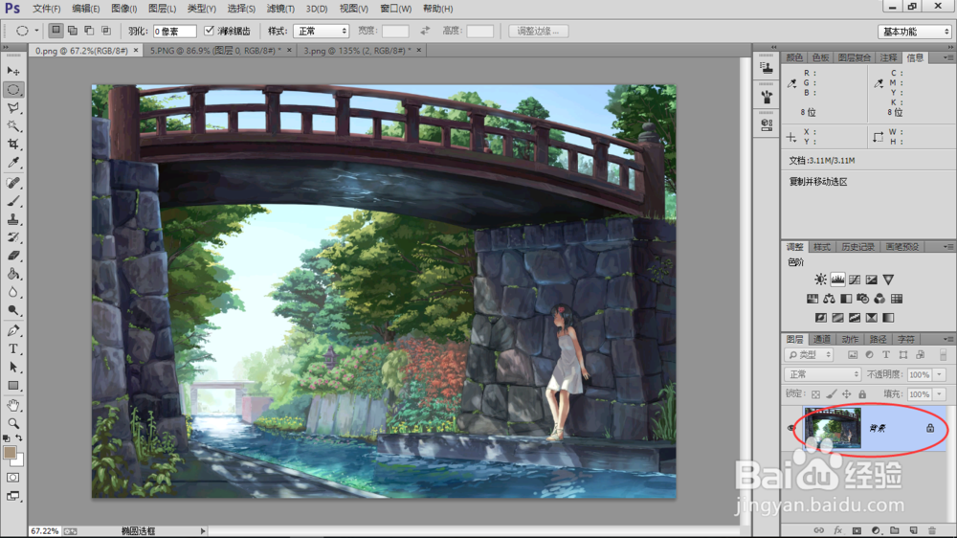Add a Brightness/Contrast adjustment
This screenshot has height=538, width=957.
click(x=820, y=280)
